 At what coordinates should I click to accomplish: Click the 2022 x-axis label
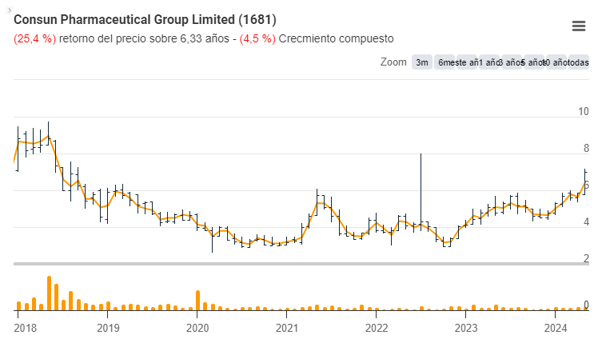[x=377, y=328]
